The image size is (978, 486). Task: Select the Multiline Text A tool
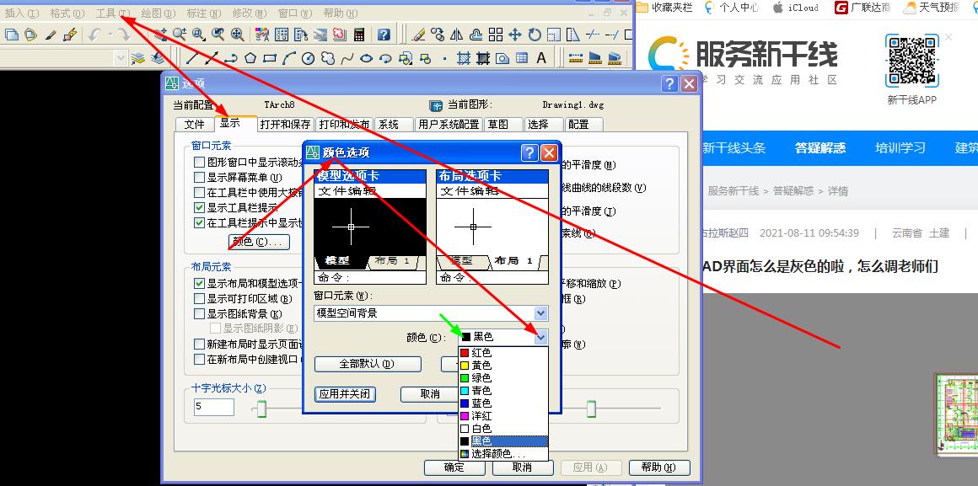[x=541, y=59]
